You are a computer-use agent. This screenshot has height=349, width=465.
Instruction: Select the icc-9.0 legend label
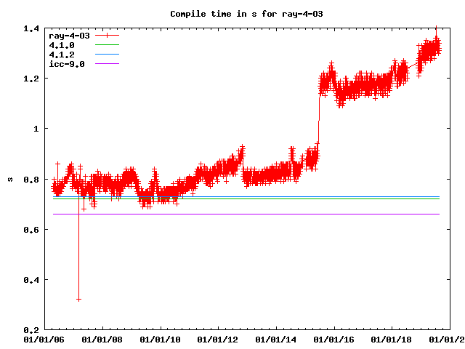tap(66, 63)
